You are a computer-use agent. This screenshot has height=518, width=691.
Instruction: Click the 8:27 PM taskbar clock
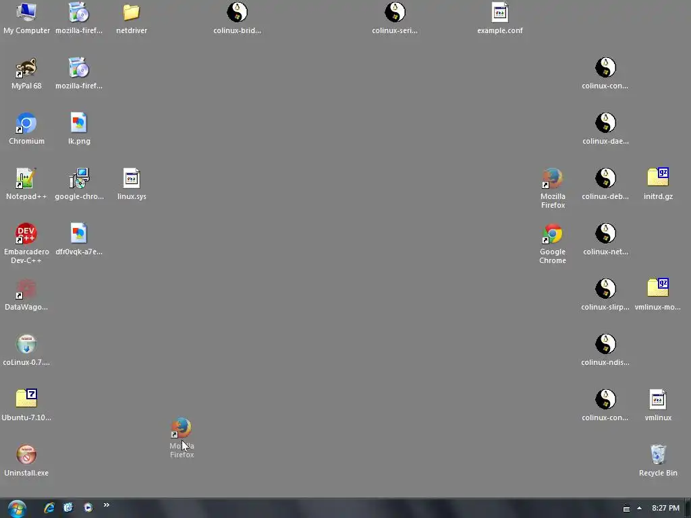click(x=665, y=509)
